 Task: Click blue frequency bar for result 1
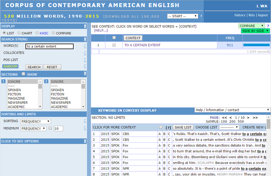(x=257, y=45)
